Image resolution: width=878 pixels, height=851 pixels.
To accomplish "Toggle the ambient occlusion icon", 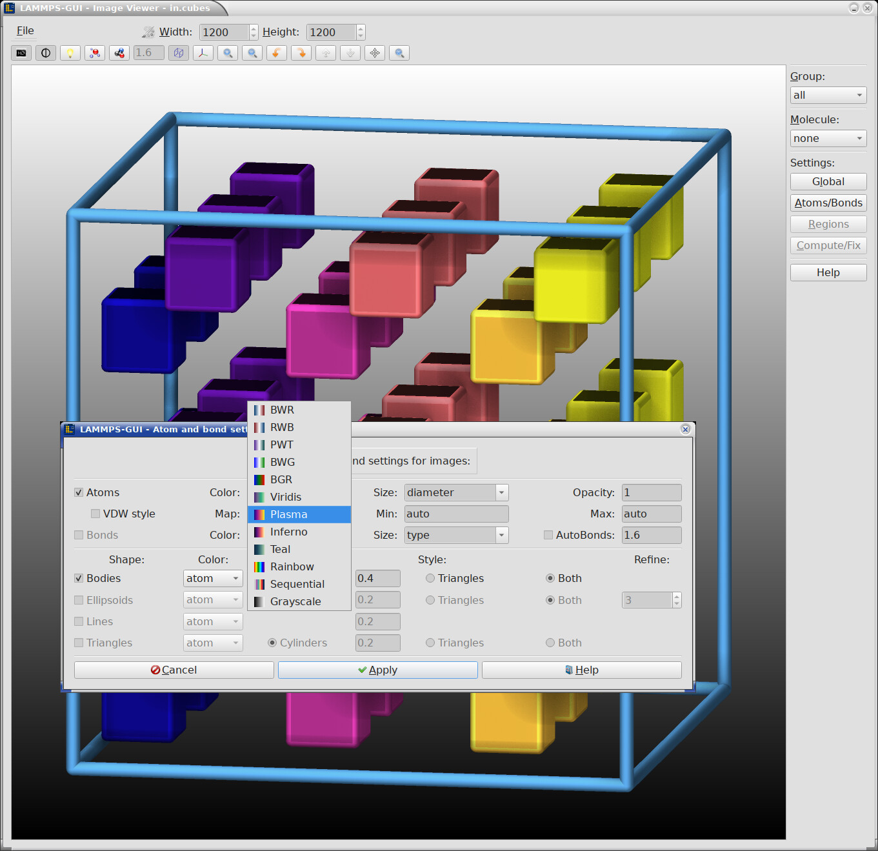I will click(46, 53).
